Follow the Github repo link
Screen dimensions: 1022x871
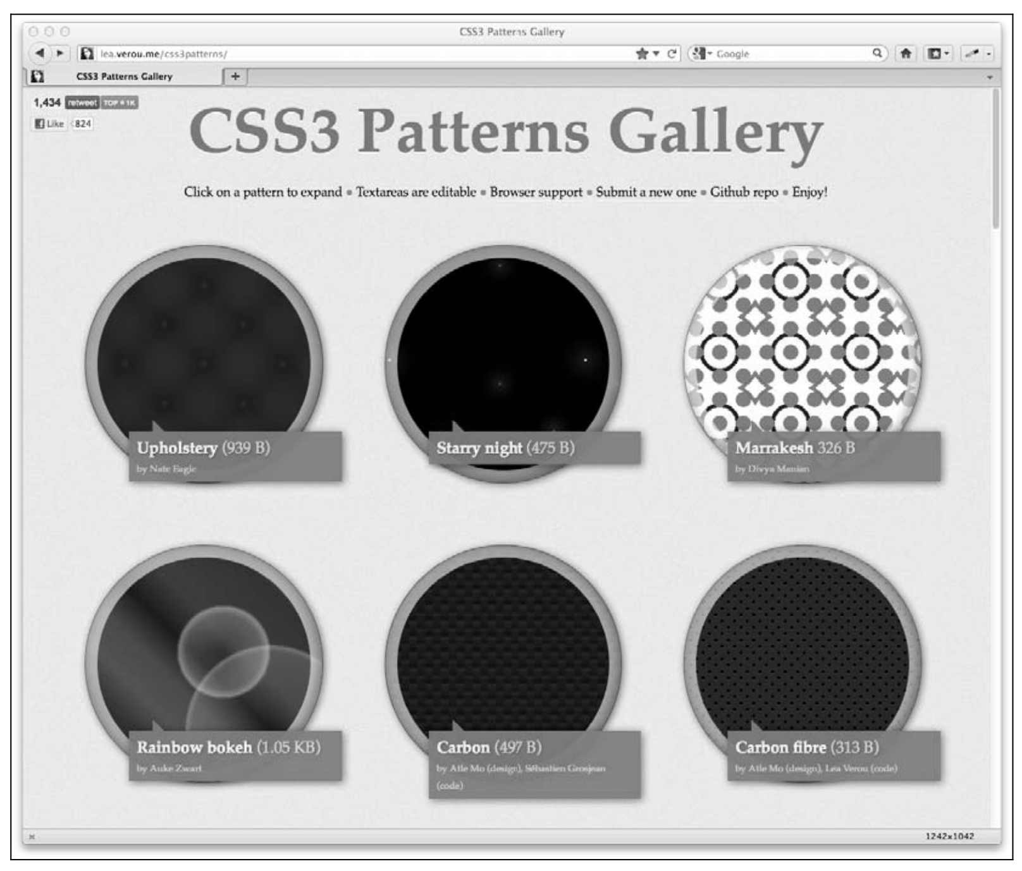(x=743, y=192)
